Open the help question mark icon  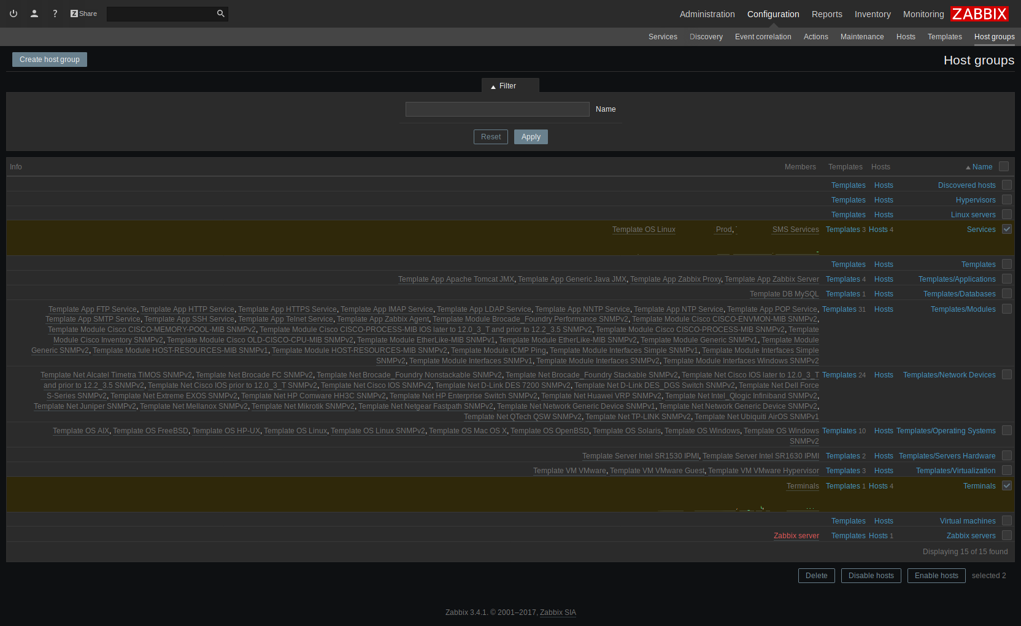[55, 14]
